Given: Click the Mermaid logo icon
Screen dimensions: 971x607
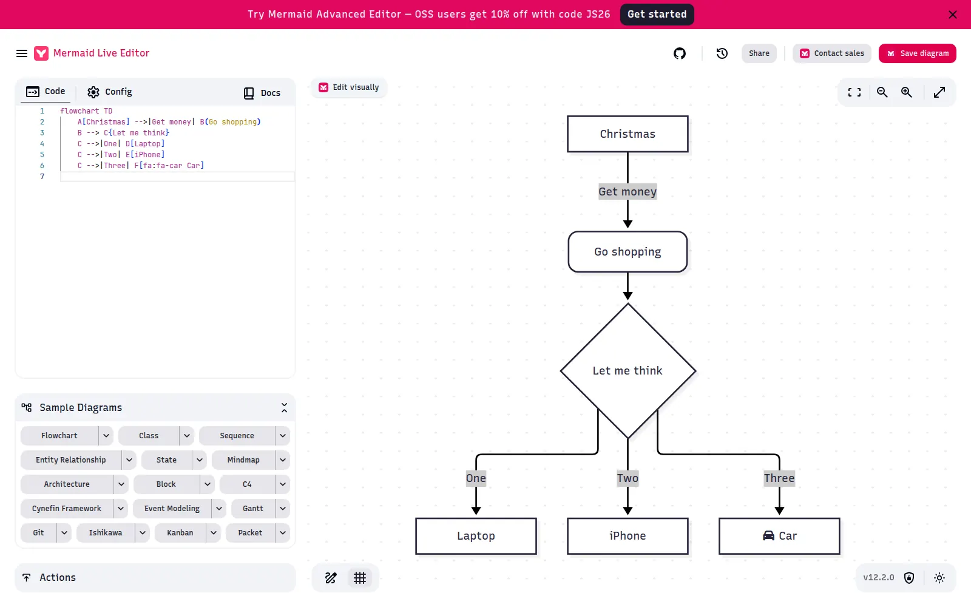Looking at the screenshot, I should point(41,53).
